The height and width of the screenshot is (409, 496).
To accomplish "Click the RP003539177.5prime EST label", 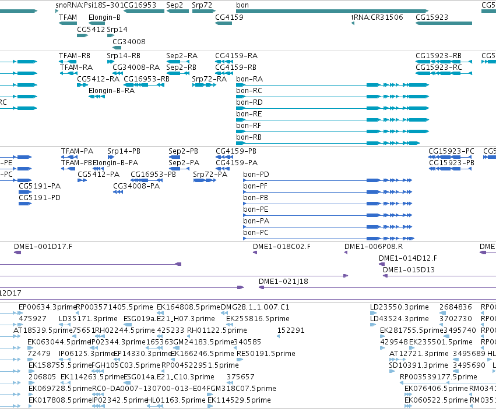I will (438, 377).
